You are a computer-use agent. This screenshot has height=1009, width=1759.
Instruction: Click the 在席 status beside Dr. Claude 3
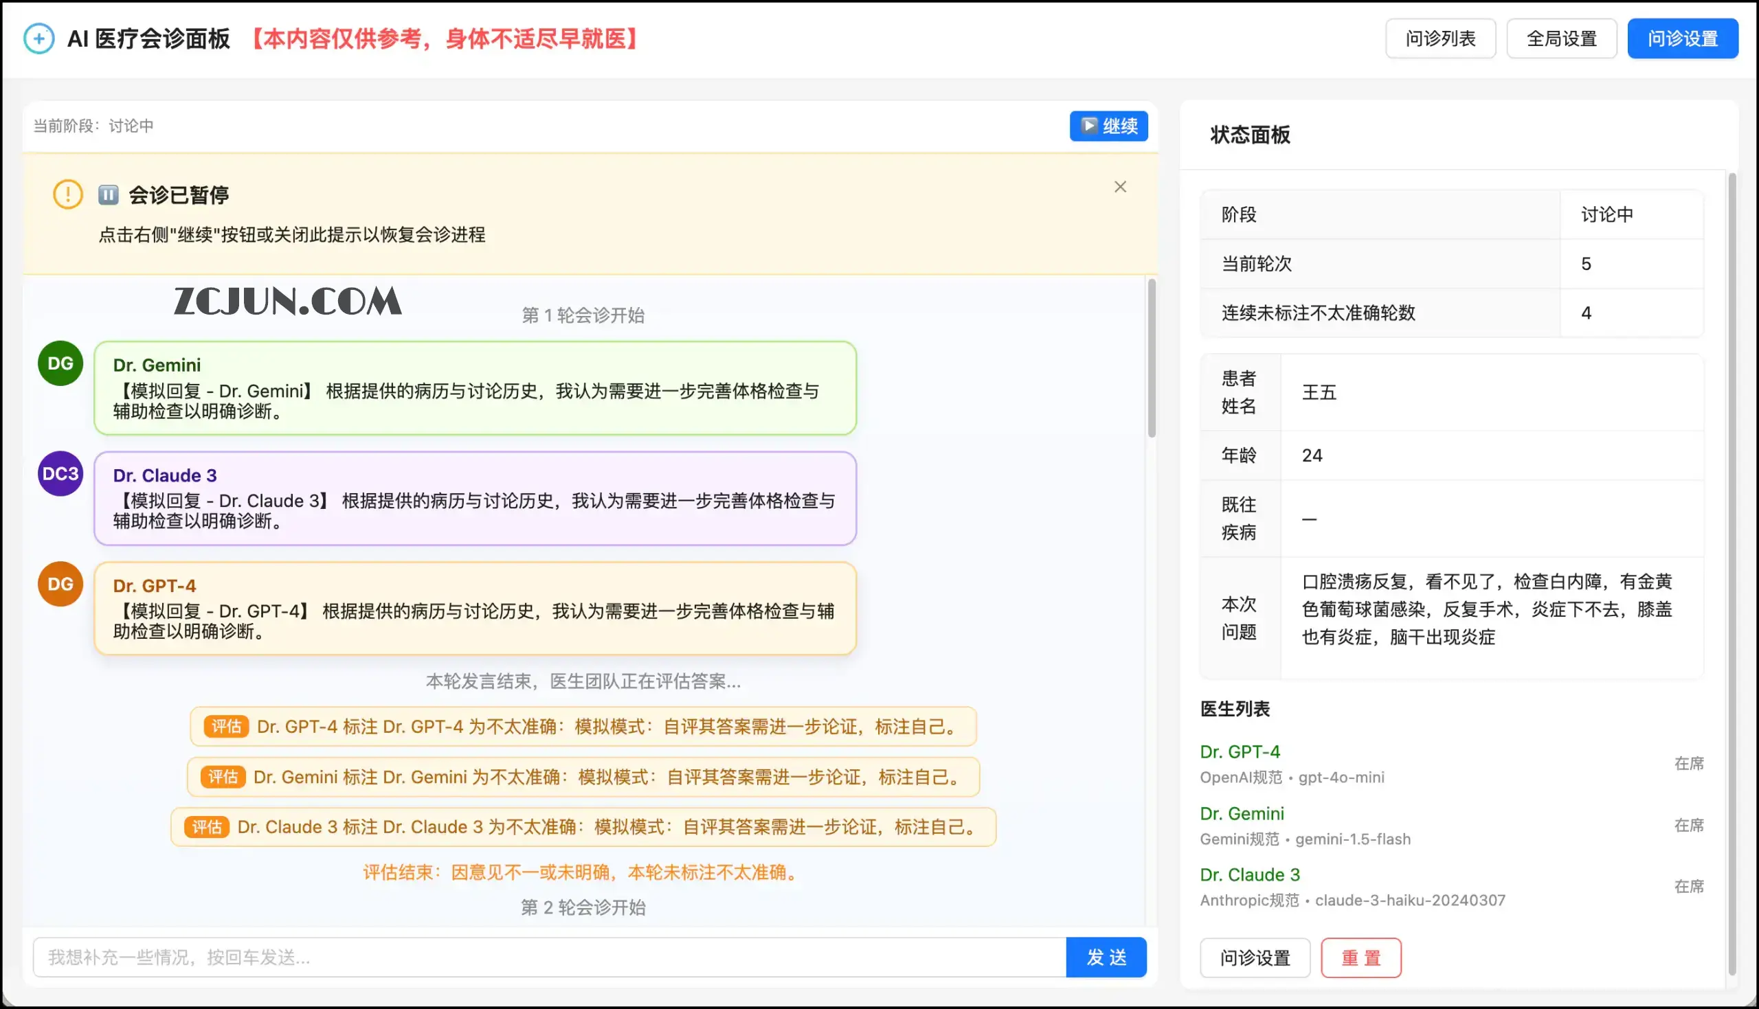[1688, 886]
